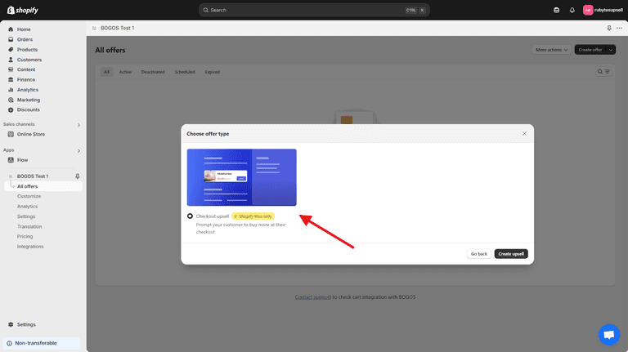This screenshot has width=628, height=352.
Task: Open the search and filter icon
Action: tap(603, 72)
